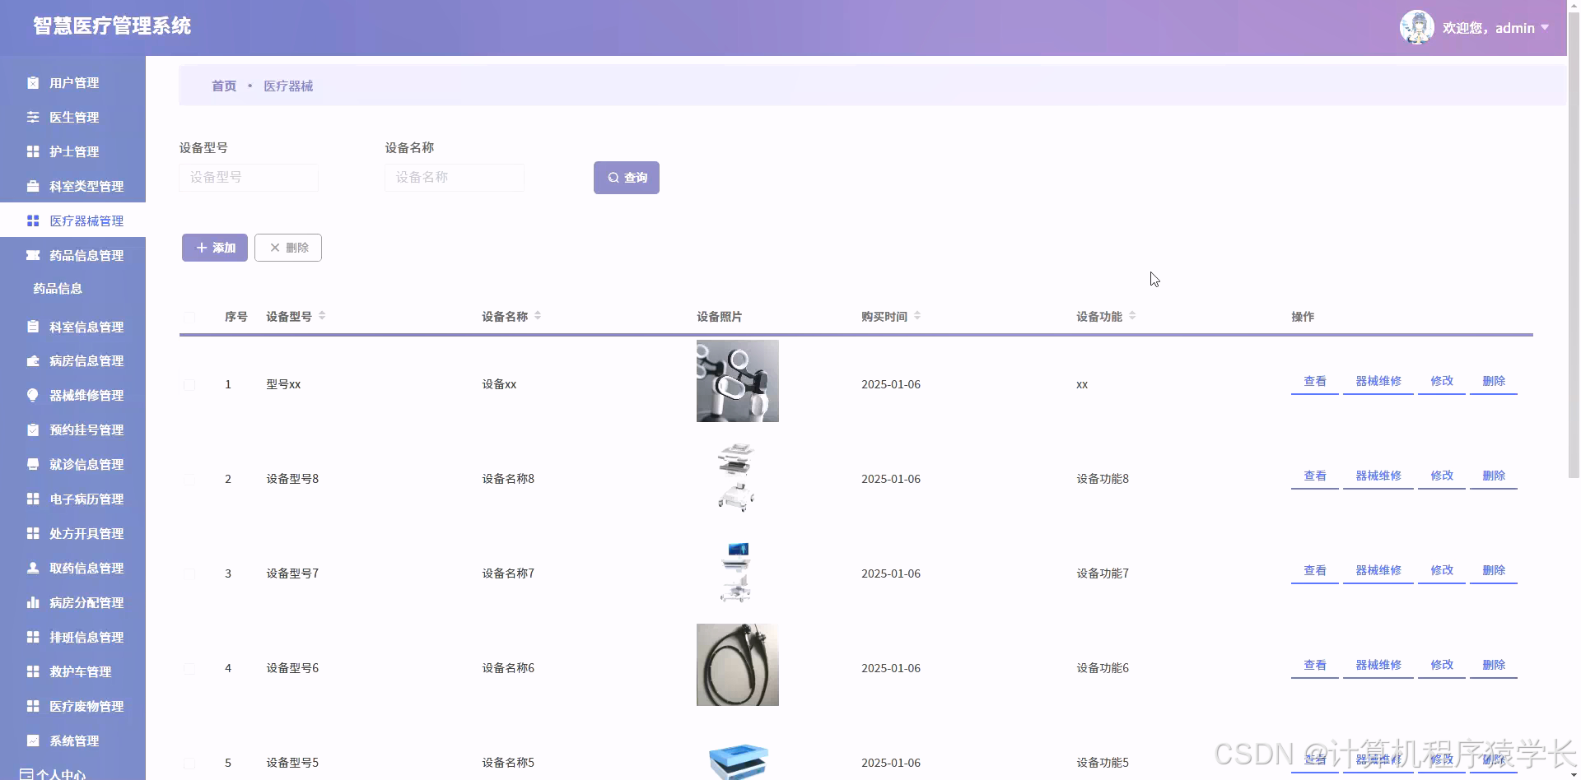Click the 用户管理 sidebar icon
This screenshot has height=780, width=1581.
click(x=33, y=82)
